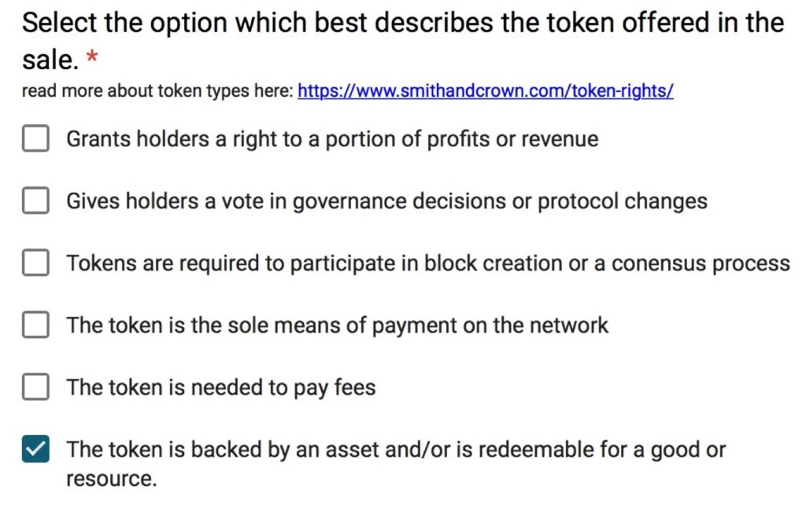
Task: Click the 'read more about token types' helper text
Action: 158,91
